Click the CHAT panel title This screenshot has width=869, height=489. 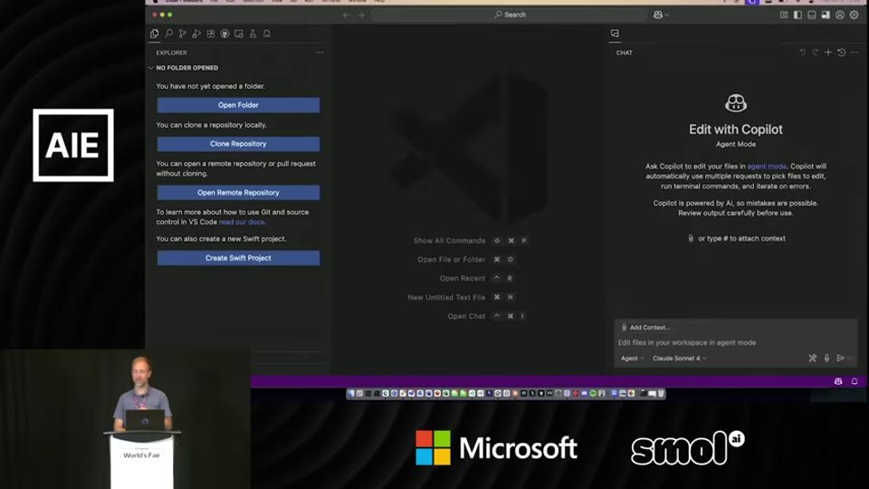[x=624, y=53]
